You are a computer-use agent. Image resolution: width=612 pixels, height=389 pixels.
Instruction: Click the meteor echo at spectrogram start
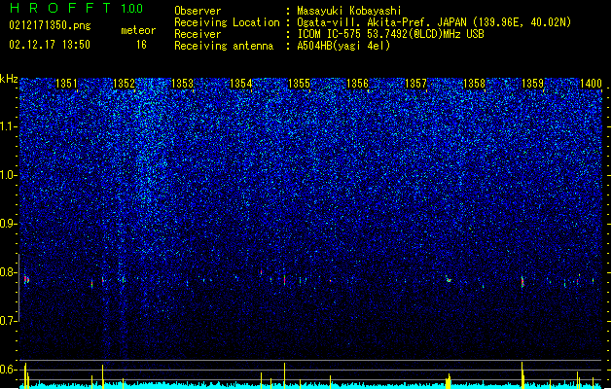click(26, 279)
